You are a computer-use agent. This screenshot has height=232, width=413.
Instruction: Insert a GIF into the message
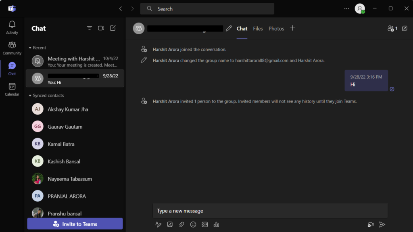tap(204, 224)
